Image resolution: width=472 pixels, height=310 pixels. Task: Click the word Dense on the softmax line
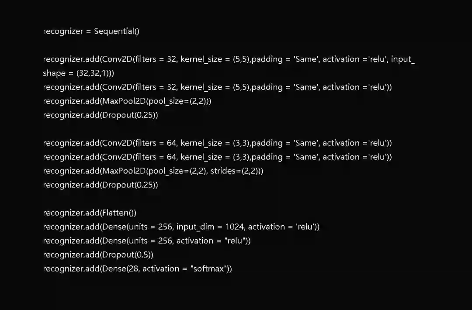click(x=112, y=269)
